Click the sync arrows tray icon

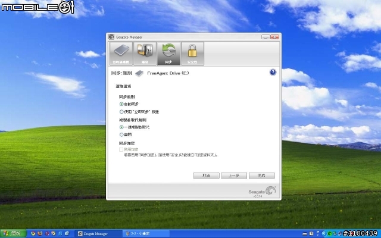pos(335,234)
